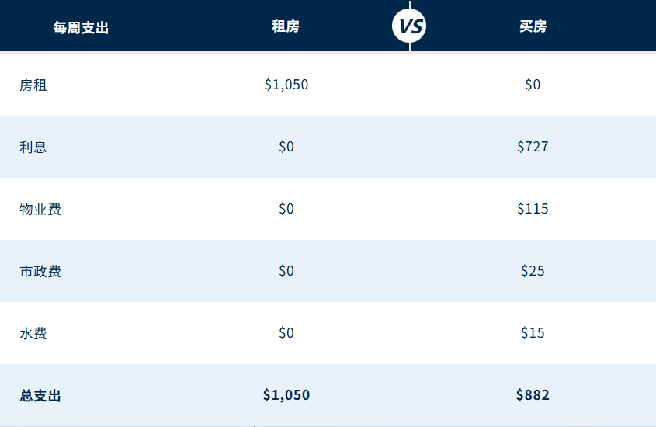The image size is (656, 427).
Task: Select the $25 municipal fee value
Action: coord(533,271)
